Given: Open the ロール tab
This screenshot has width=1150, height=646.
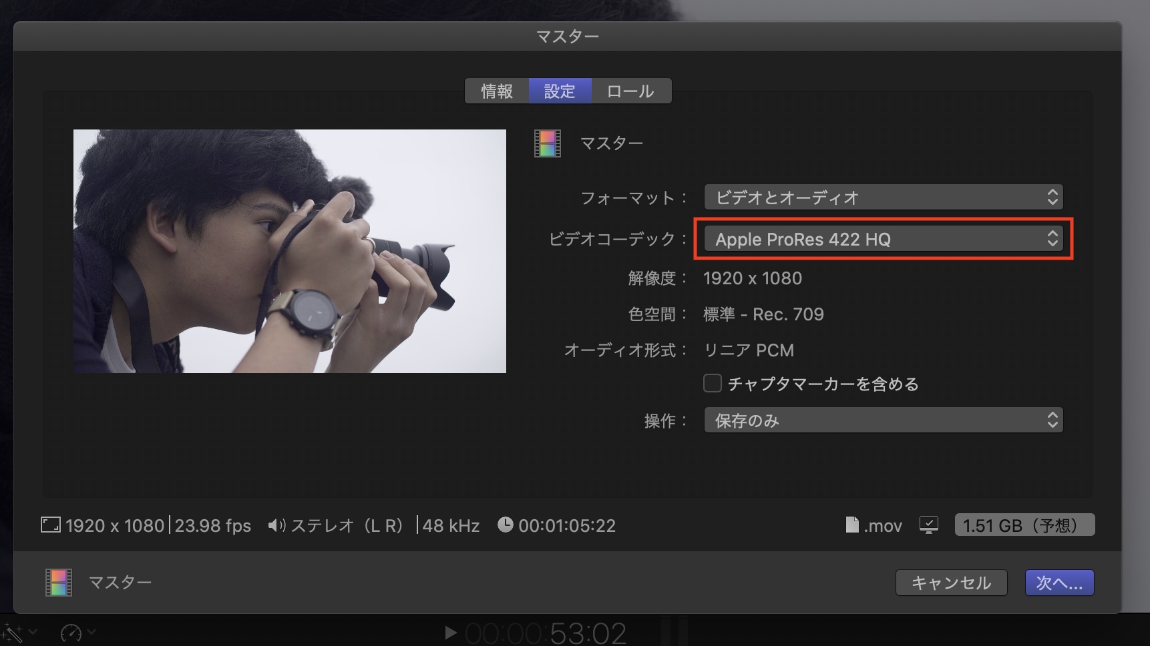Looking at the screenshot, I should click(630, 91).
